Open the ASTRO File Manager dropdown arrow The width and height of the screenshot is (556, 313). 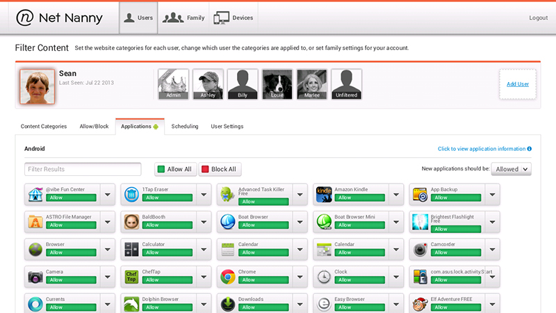[x=108, y=222]
